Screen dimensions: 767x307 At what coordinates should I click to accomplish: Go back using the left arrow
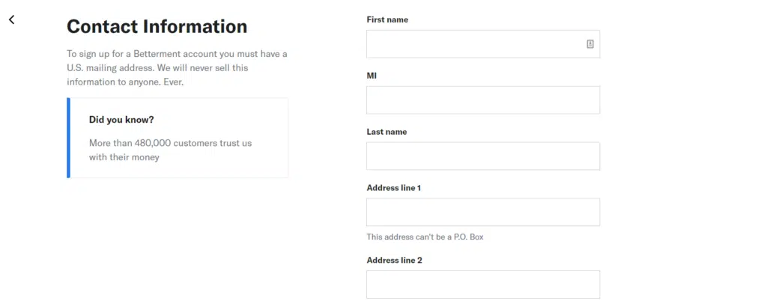coord(12,19)
